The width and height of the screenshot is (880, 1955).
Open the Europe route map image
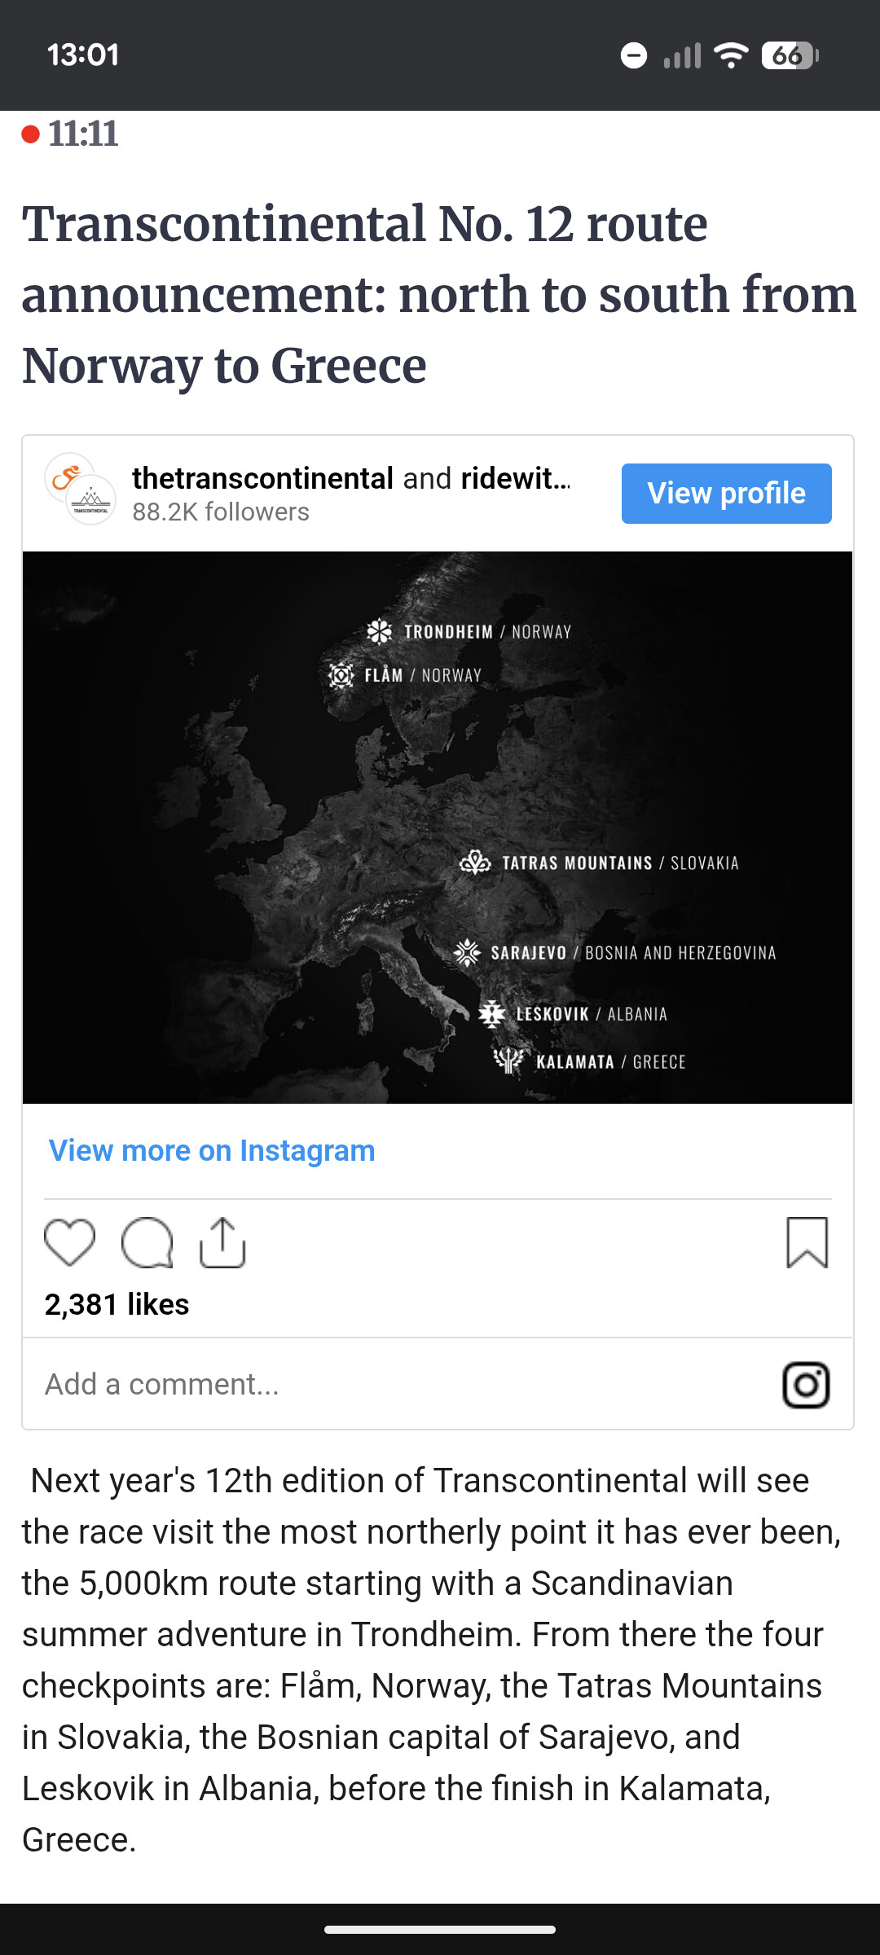pos(438,827)
